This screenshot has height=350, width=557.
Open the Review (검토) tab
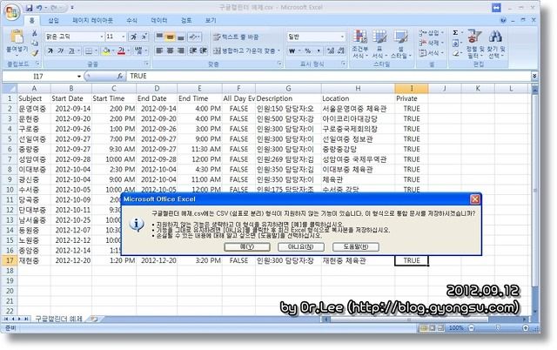pos(186,21)
